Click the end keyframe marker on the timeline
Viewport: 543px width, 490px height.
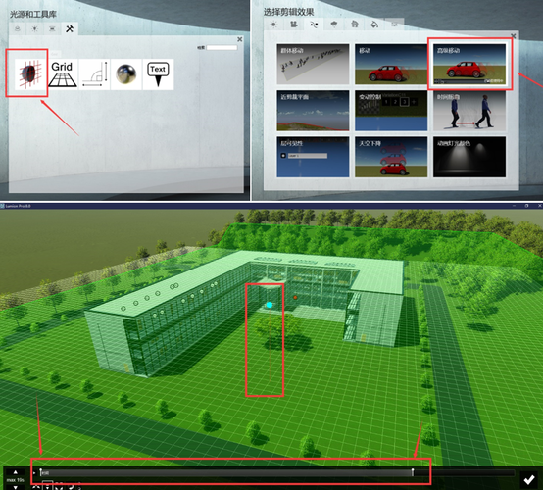click(413, 471)
